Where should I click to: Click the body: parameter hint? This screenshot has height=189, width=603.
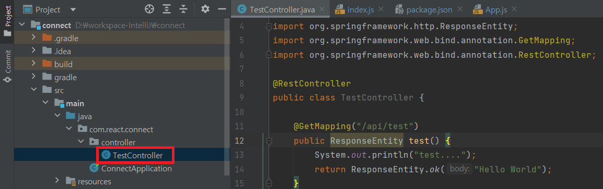[x=460, y=169]
